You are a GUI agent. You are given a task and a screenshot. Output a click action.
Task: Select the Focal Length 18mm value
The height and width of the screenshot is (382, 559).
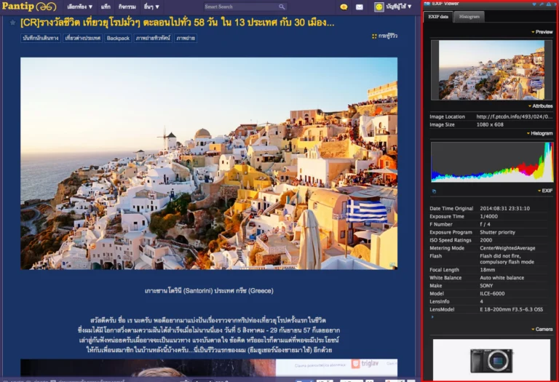[x=488, y=270]
